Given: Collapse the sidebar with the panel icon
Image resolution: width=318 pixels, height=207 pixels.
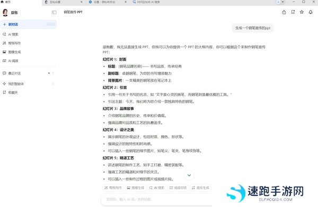Looking at the screenshot, I should (54, 12).
